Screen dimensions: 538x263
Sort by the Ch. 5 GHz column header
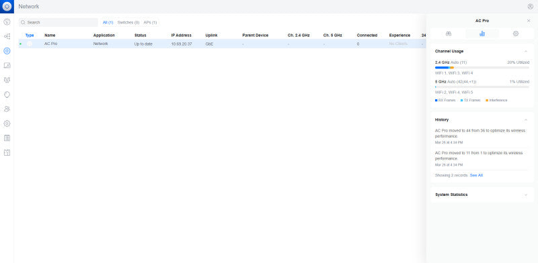332,36
